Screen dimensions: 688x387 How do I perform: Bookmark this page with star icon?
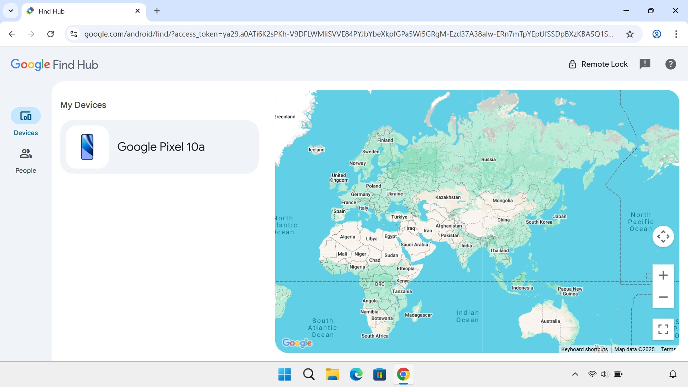pos(630,34)
